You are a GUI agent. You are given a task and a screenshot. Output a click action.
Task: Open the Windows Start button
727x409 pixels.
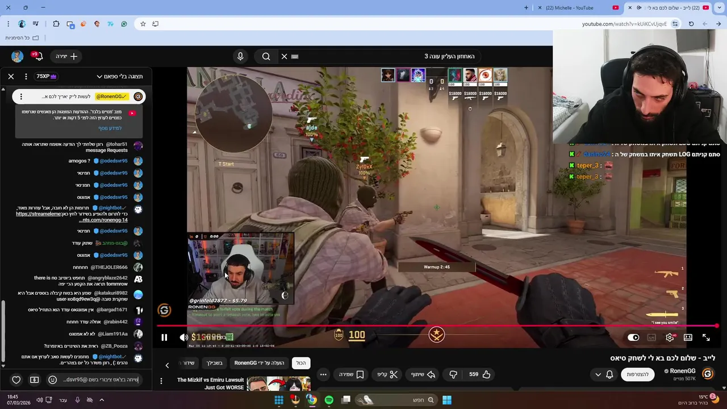pos(447,400)
